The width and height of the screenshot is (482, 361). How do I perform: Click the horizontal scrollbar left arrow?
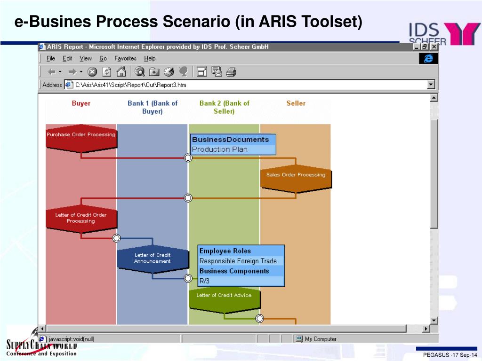[43, 329]
